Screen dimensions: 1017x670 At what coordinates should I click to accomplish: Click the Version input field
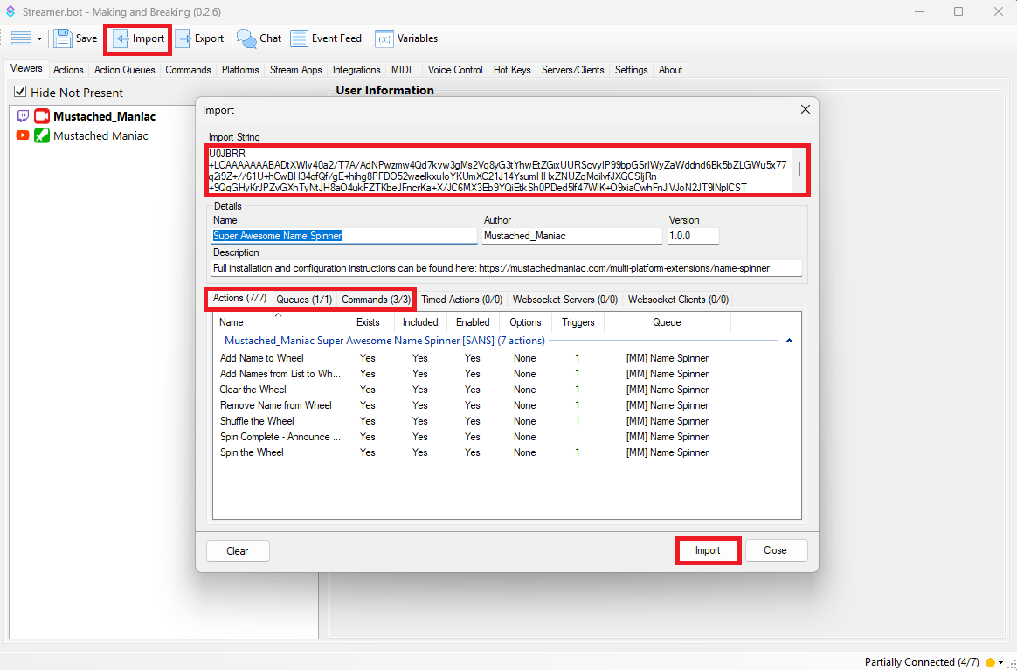(693, 236)
